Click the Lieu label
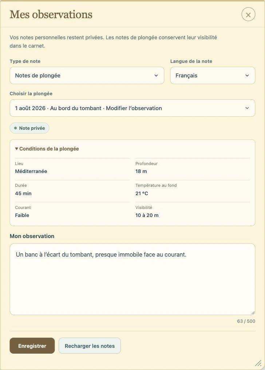Screen dimensions: 265x370 click(19, 164)
